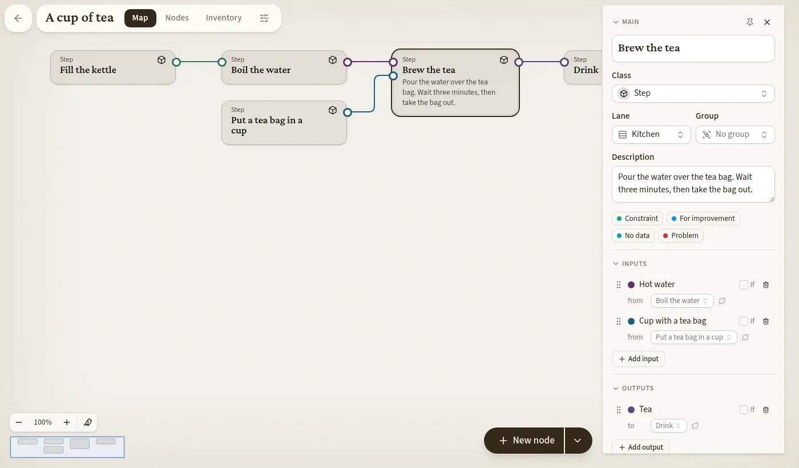Click the clean-up tool next to zoom controls
The image size is (799, 468).
[87, 422]
